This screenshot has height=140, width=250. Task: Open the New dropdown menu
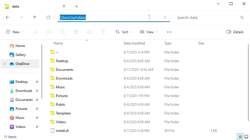pos(14,32)
